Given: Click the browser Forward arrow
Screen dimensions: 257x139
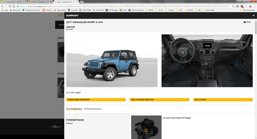Looking at the screenshot, I should (6, 6).
